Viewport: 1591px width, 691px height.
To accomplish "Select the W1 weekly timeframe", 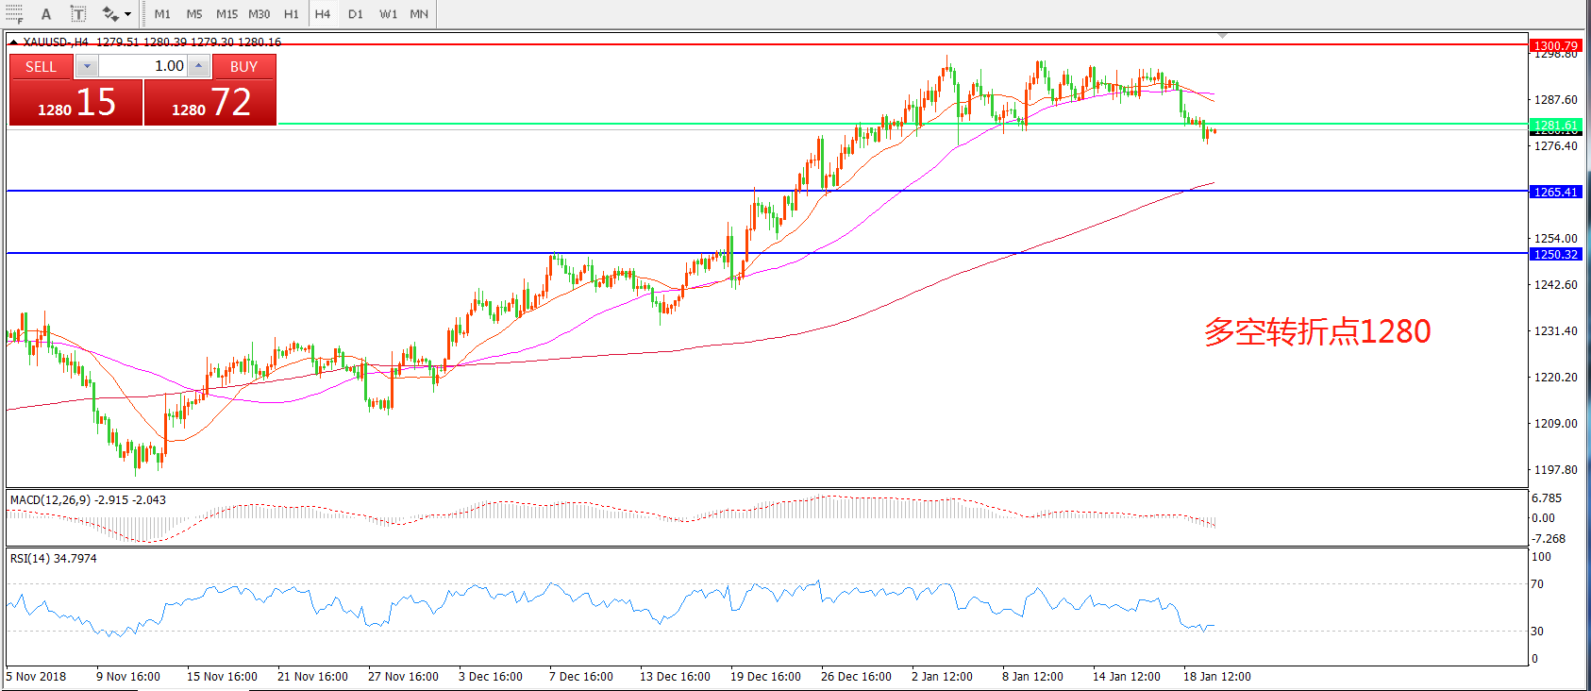I will 388,14.
